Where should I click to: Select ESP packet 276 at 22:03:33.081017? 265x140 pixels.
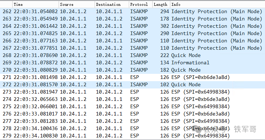tap(132, 114)
